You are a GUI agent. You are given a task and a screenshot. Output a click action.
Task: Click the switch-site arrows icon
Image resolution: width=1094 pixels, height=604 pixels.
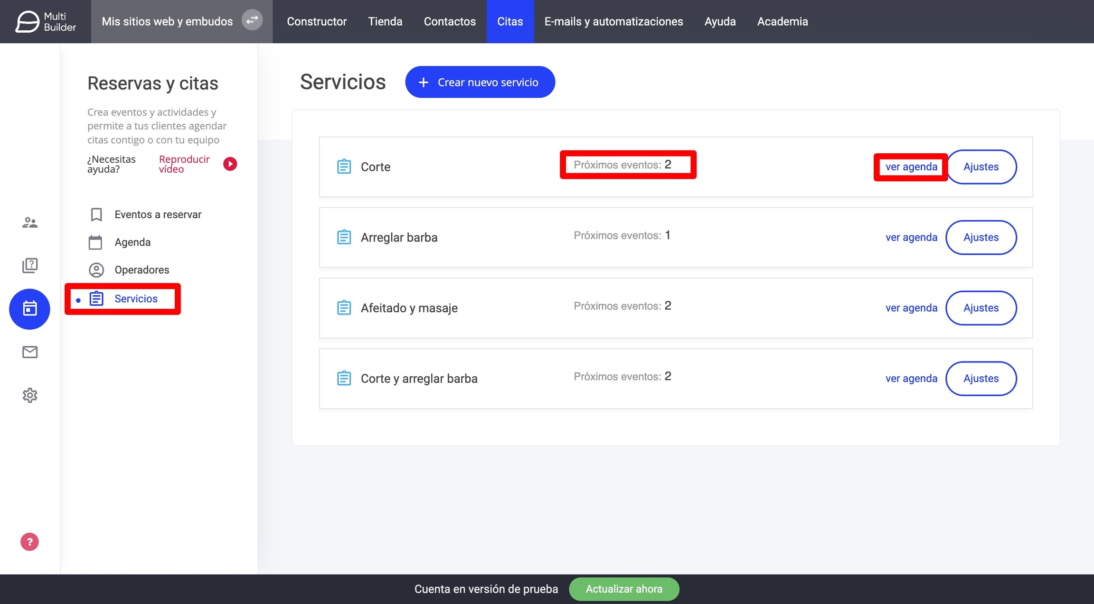[252, 20]
